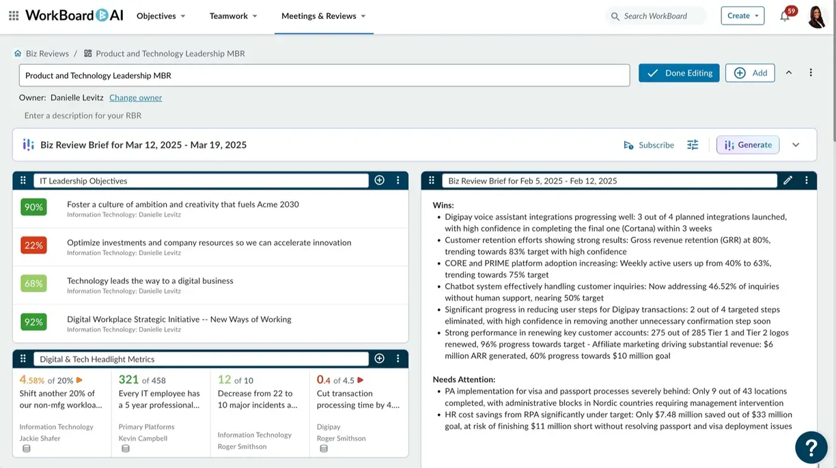Open 'Foster a culture of ambition and creativity' objective
The image size is (836, 468).
pos(183,204)
